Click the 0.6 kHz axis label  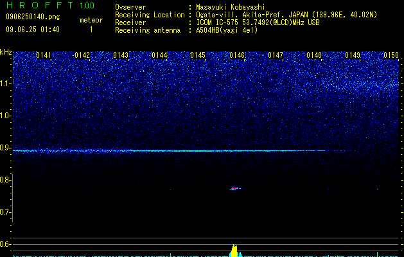pos(5,244)
